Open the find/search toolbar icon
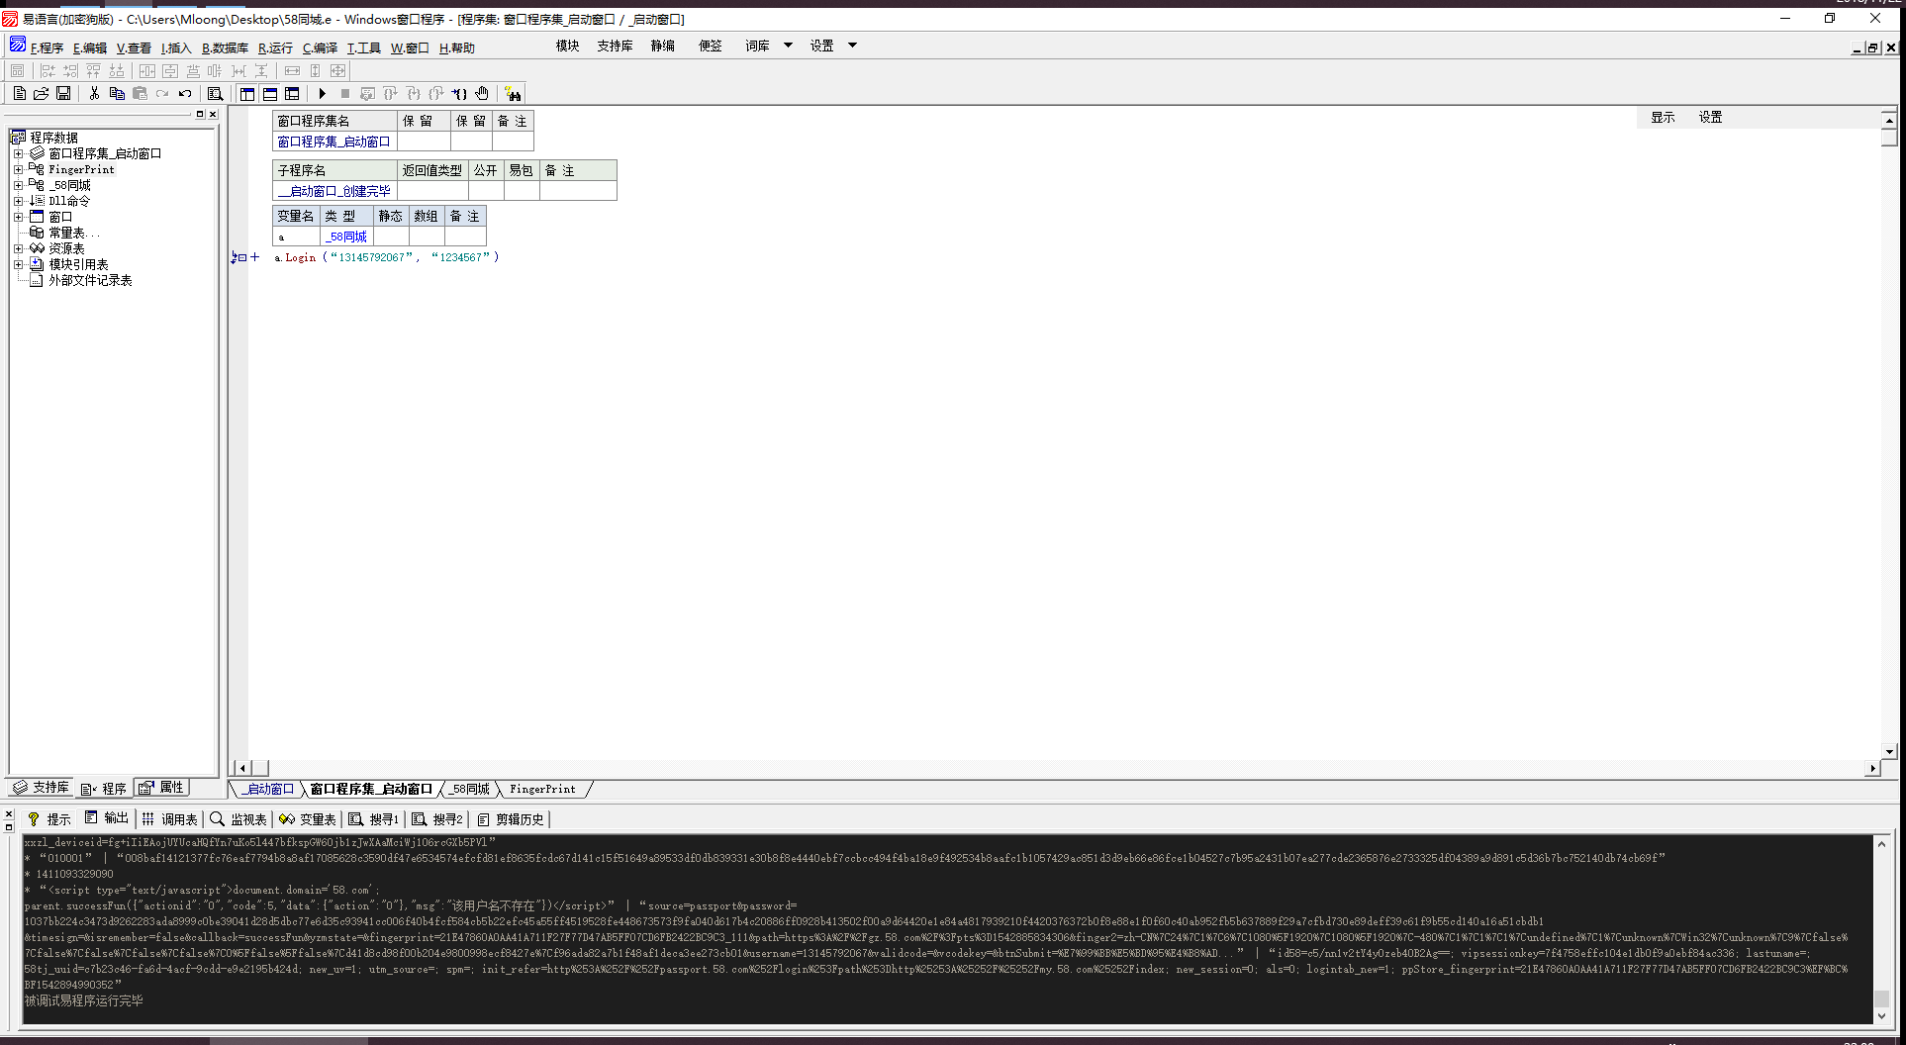The image size is (1906, 1045). [x=215, y=93]
